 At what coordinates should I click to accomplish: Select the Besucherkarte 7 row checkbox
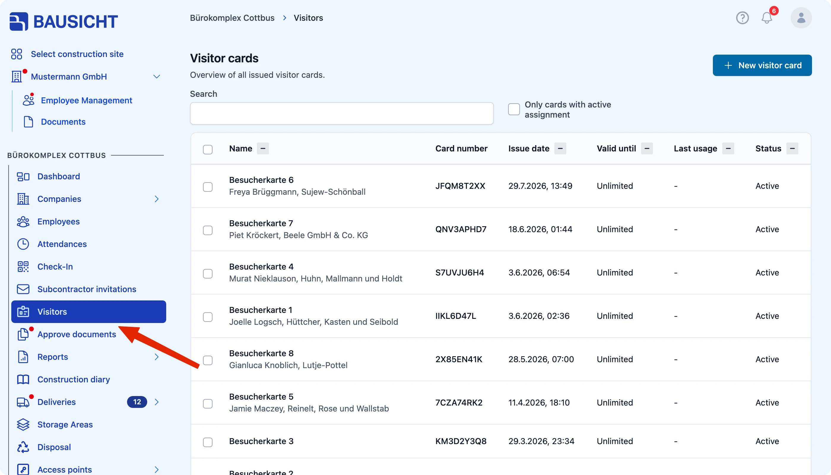click(208, 230)
